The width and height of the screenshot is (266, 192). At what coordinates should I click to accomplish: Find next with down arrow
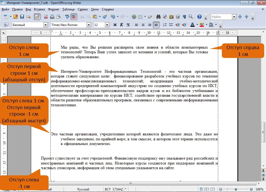(x=240, y=17)
